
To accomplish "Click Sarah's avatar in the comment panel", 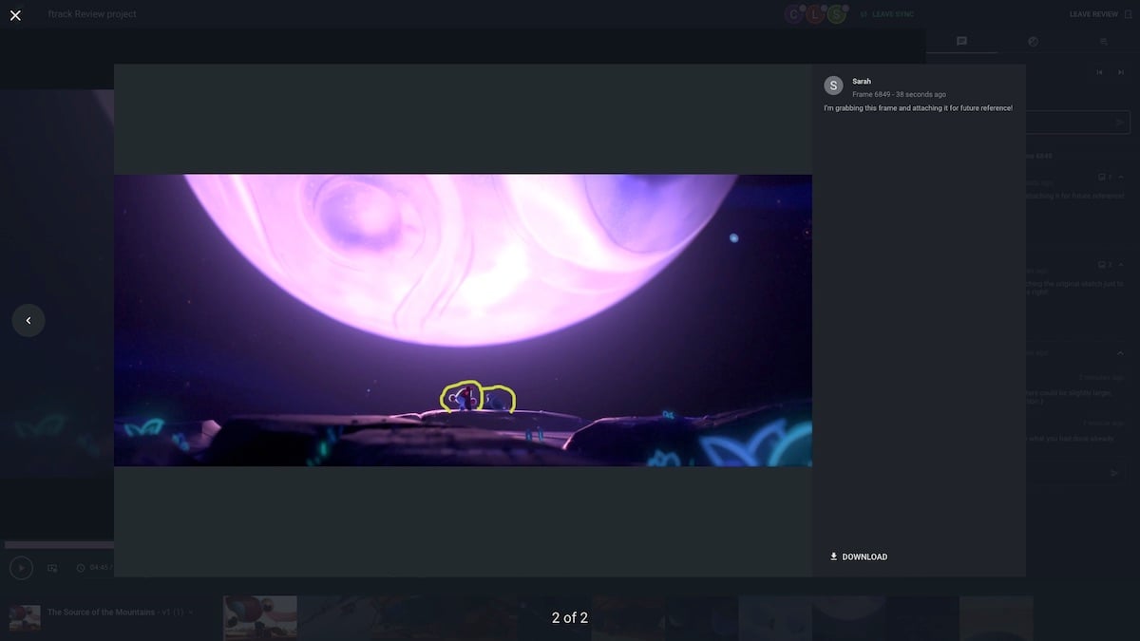I will [x=833, y=85].
